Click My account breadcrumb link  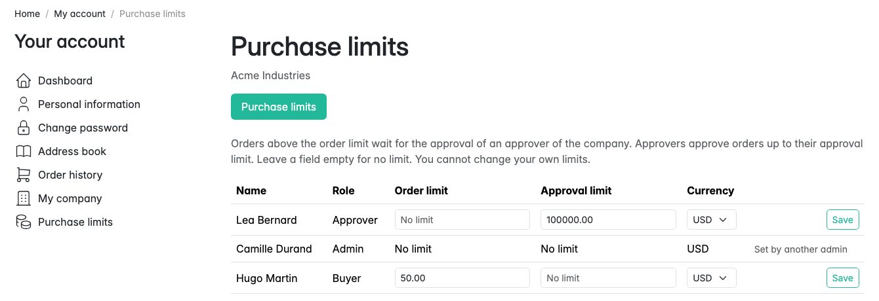pos(79,14)
